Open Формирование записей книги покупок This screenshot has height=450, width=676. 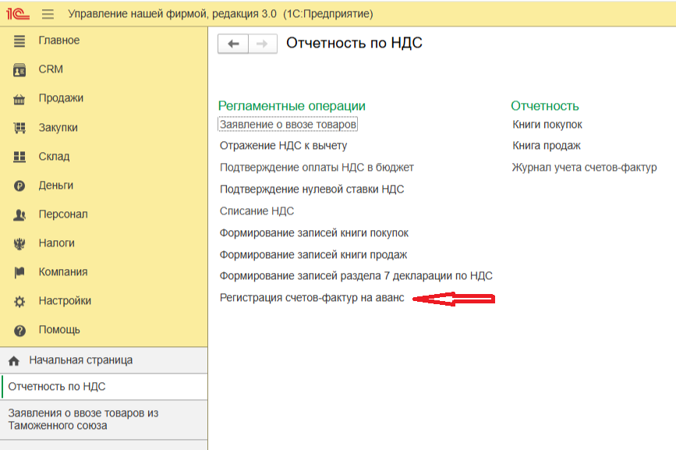[314, 232]
